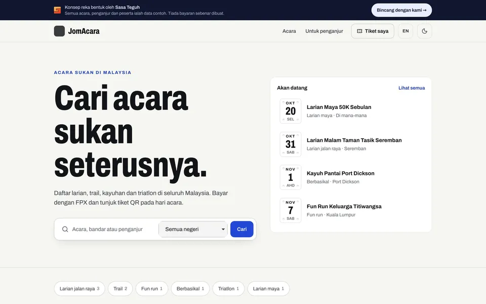Filter by Larian maya category chip

(268, 289)
